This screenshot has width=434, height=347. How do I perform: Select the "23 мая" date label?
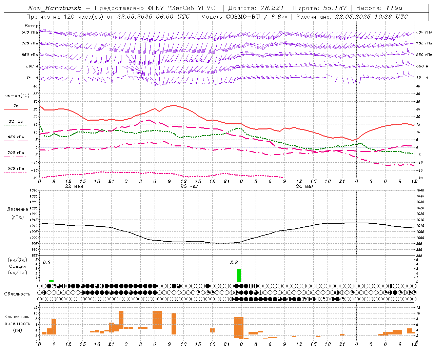coord(189,186)
